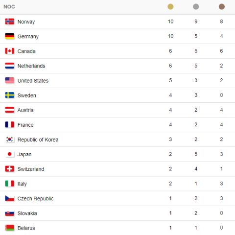Select the Sweden flag icon
235x235 pixels.
point(10,95)
